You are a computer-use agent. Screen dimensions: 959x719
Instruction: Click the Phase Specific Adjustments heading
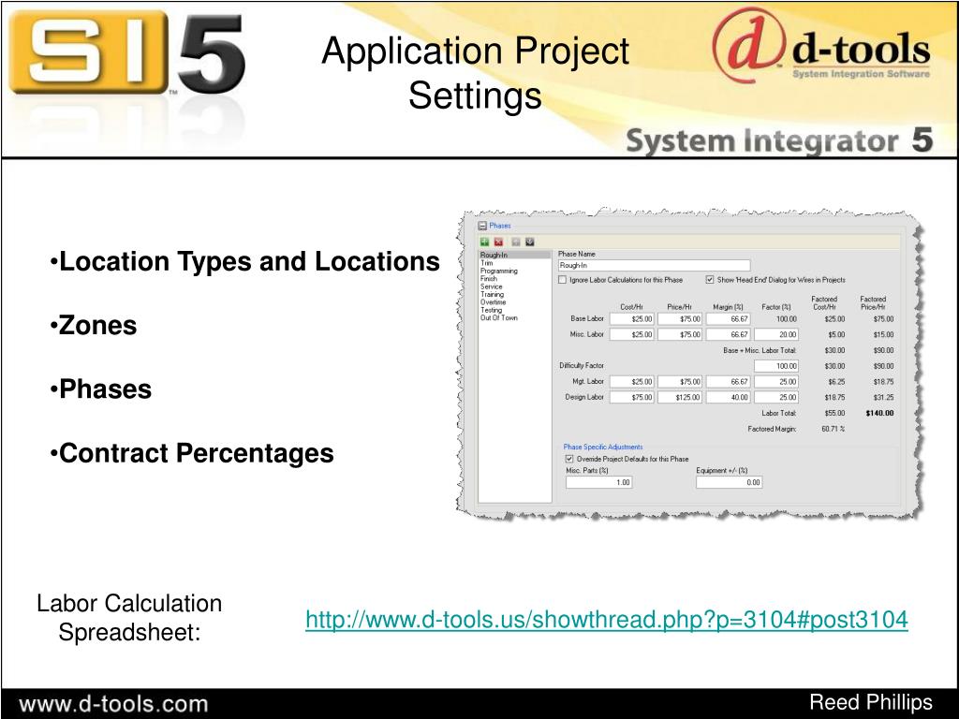pyautogui.click(x=603, y=447)
